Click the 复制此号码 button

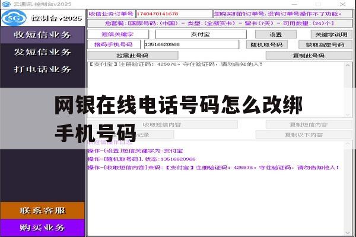click(309, 56)
